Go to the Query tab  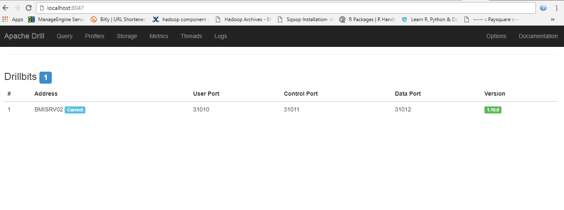tap(65, 36)
